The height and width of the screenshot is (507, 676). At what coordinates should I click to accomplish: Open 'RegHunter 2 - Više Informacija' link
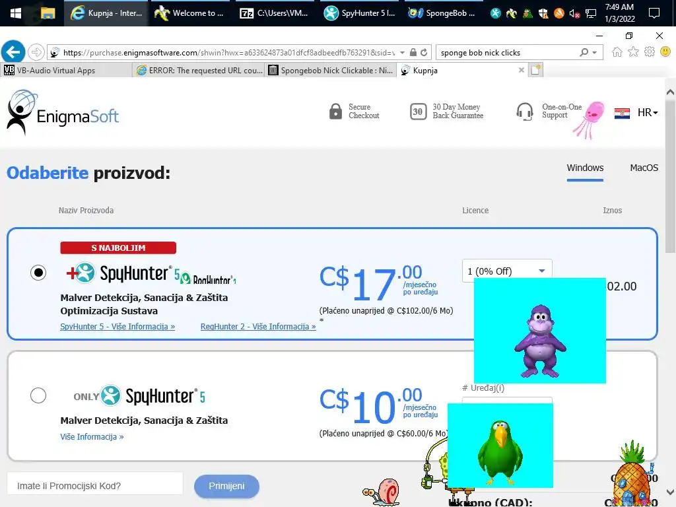(x=258, y=326)
